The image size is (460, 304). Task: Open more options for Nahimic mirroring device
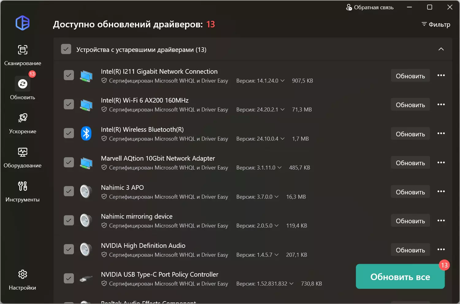pyautogui.click(x=441, y=221)
